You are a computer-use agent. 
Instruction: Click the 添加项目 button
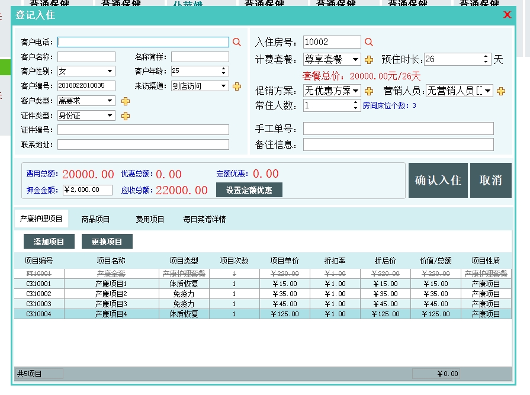coord(49,242)
